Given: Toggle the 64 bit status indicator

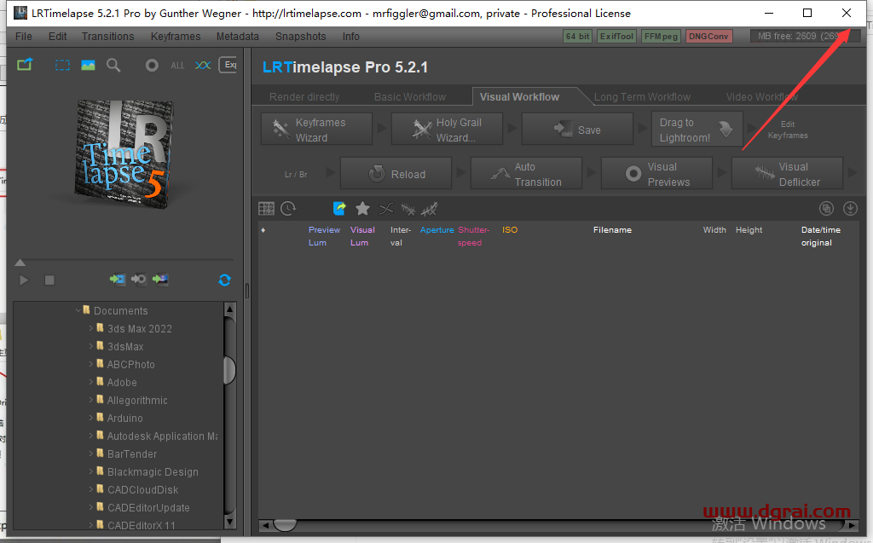Looking at the screenshot, I should point(577,37).
